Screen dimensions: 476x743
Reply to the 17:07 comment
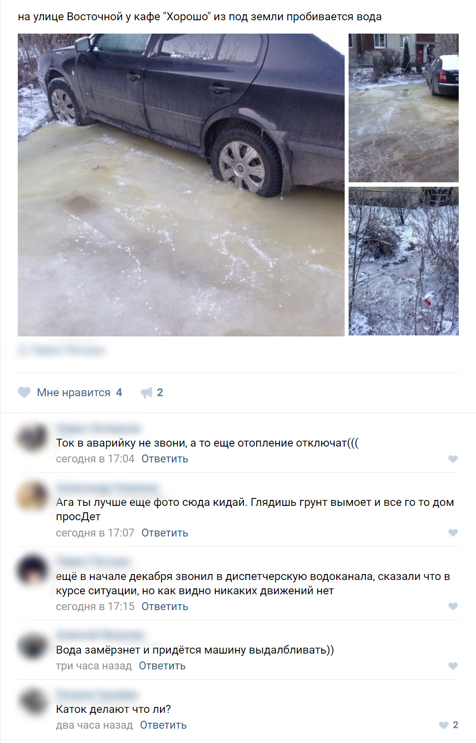pos(165,533)
